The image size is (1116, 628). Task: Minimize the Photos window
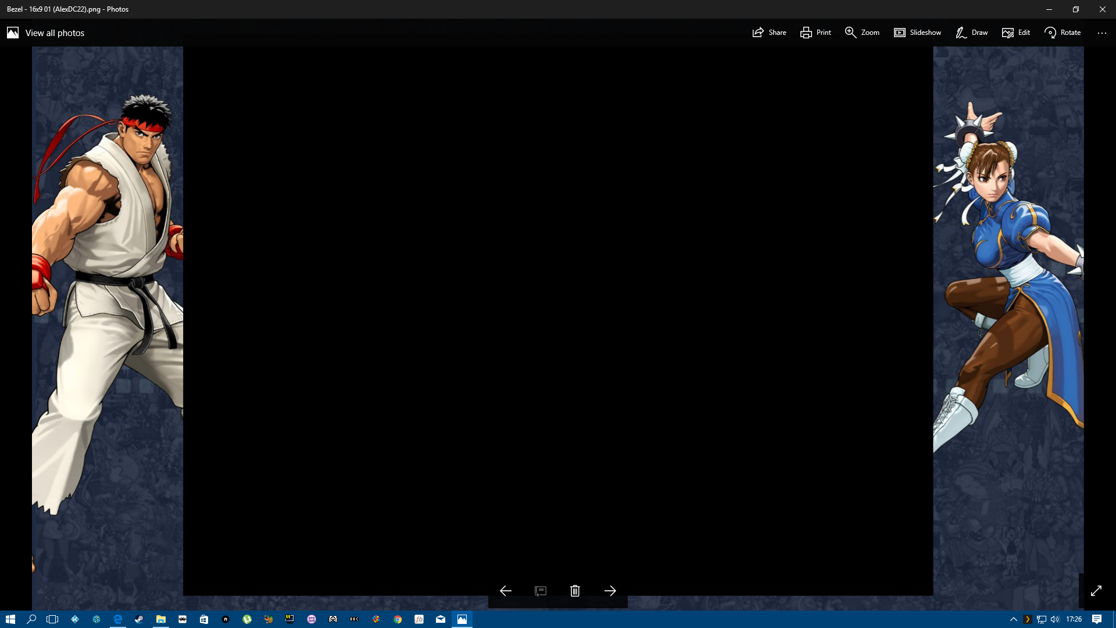coord(1049,9)
